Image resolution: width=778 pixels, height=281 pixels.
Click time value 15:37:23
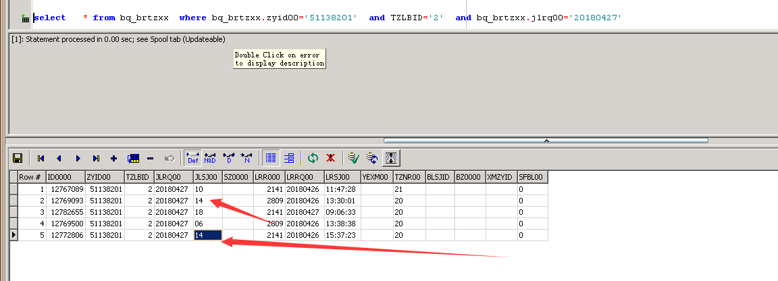342,235
